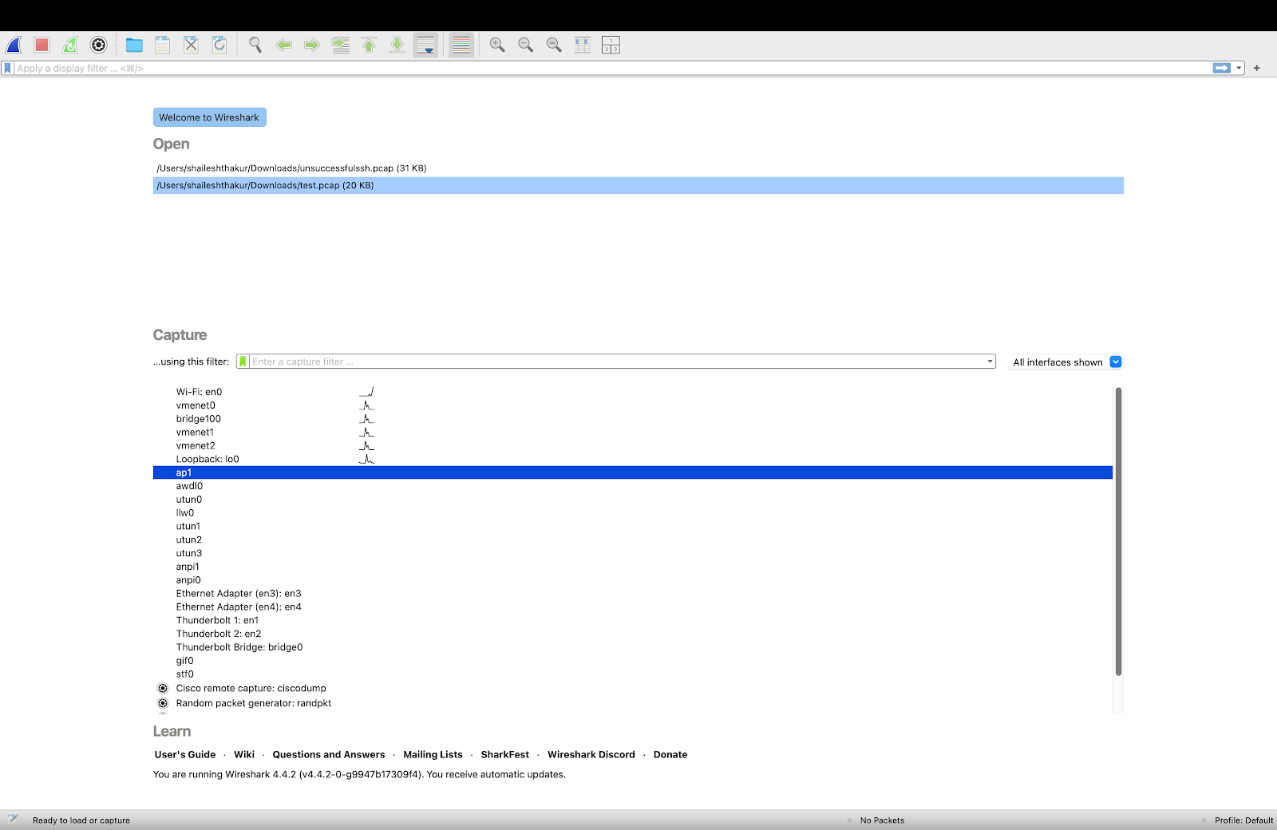Select the utun3 interface
Viewport: 1277px width, 830px height.
[x=633, y=553]
